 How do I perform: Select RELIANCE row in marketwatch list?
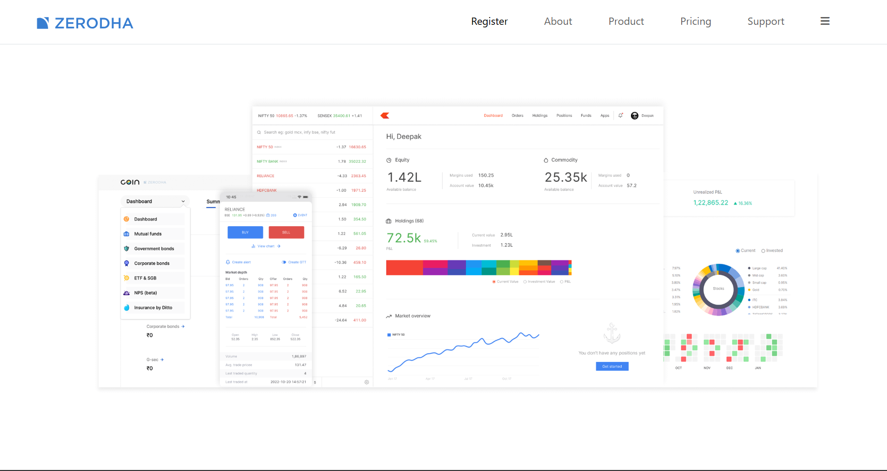(x=312, y=176)
